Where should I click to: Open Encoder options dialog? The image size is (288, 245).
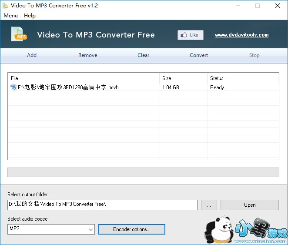(x=132, y=229)
